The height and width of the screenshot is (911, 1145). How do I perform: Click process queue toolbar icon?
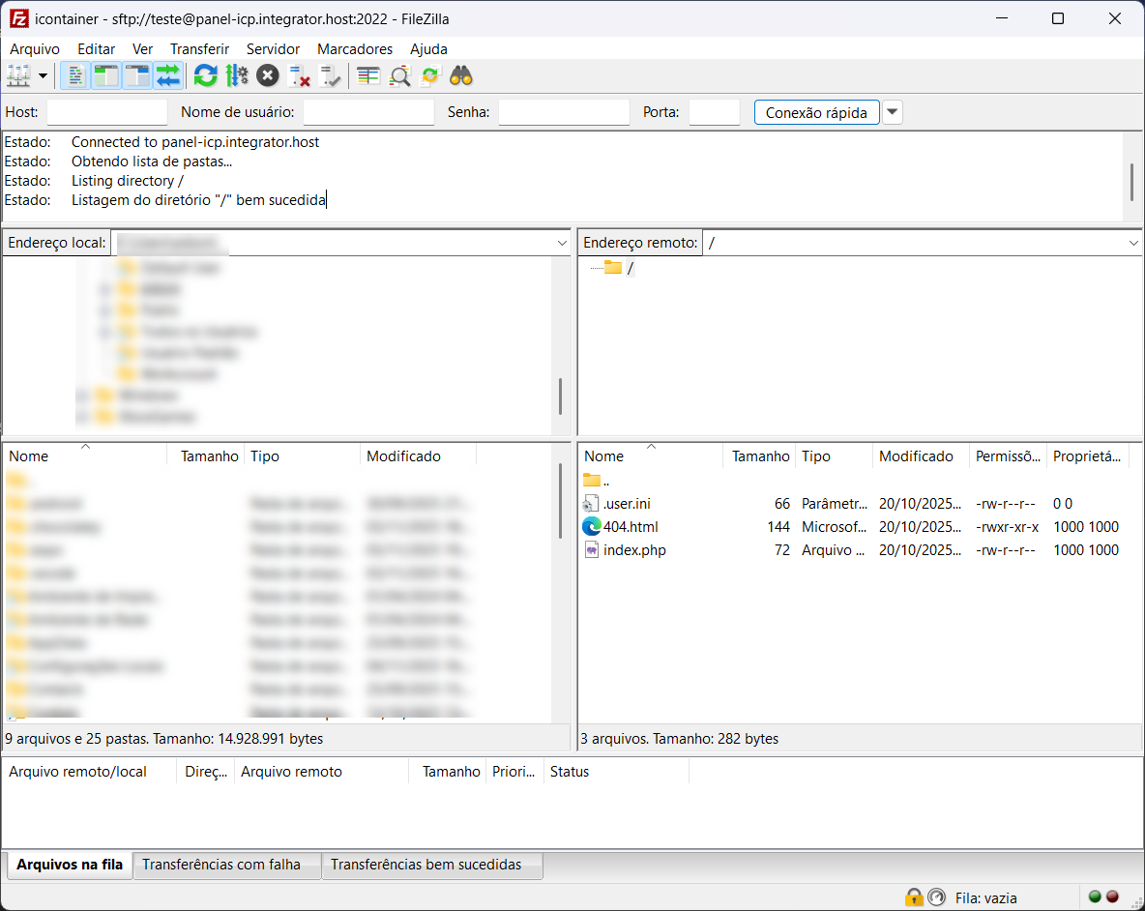point(237,75)
